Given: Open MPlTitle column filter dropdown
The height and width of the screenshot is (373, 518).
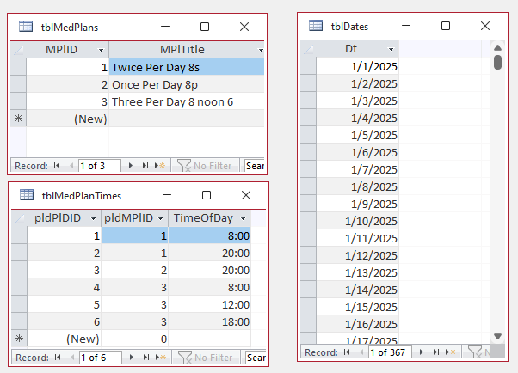Looking at the screenshot, I should point(261,50).
